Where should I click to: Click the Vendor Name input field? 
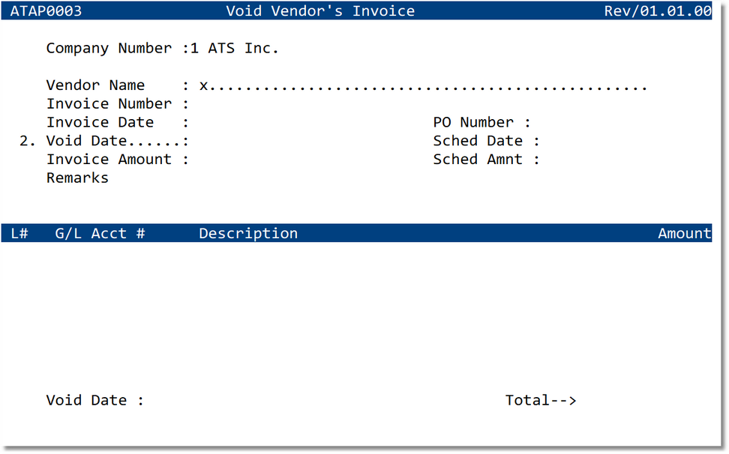[x=422, y=86]
